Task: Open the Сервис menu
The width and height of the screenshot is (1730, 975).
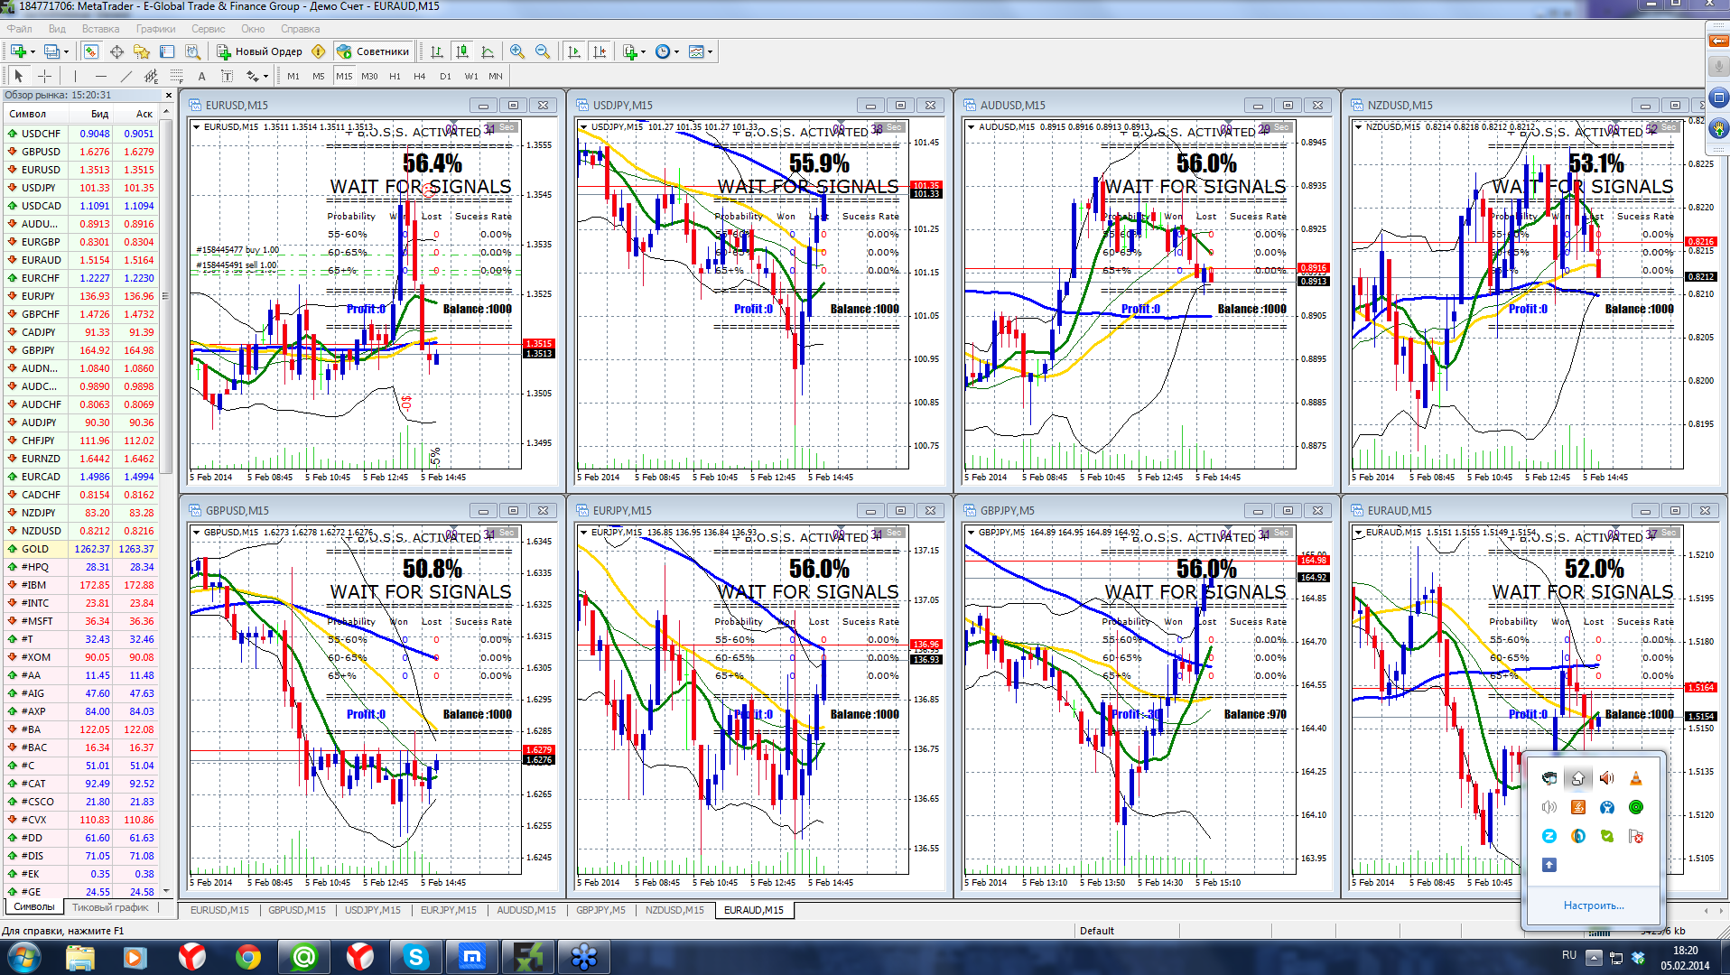Action: [208, 29]
